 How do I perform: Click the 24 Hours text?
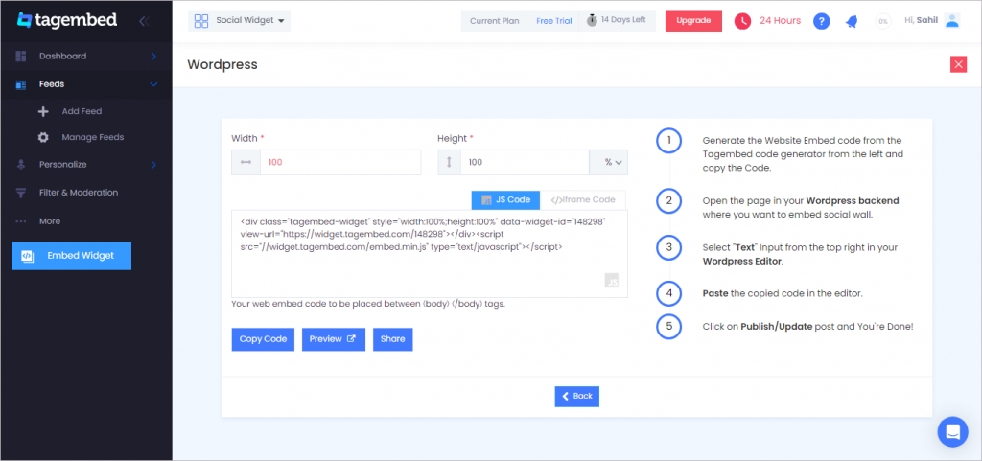(x=780, y=21)
